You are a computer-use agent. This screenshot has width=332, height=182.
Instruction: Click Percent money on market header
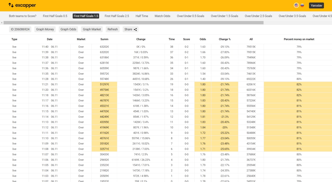(x=299, y=39)
